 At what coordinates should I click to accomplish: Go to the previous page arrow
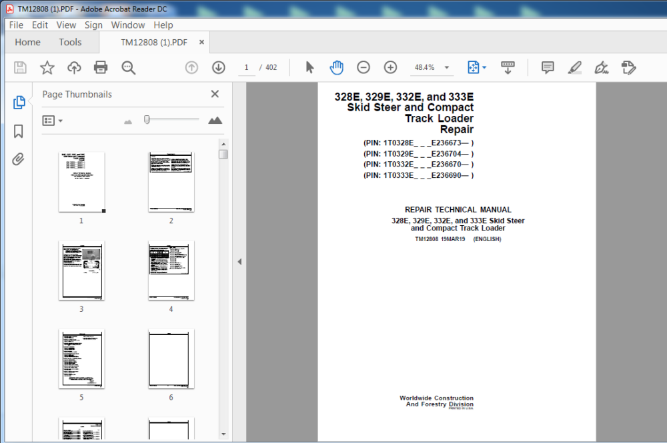pyautogui.click(x=191, y=67)
